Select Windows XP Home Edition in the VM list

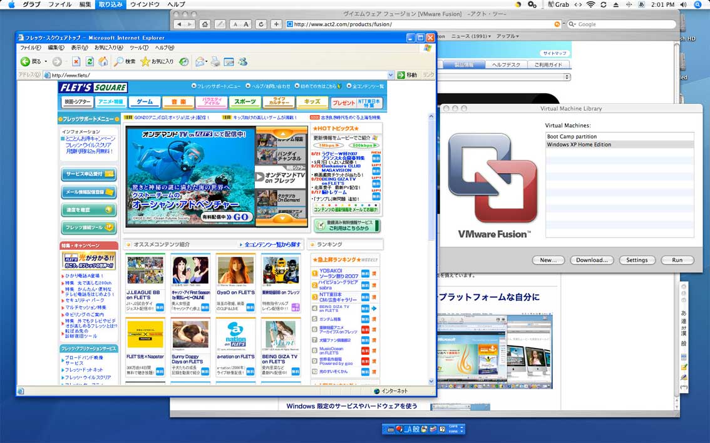619,145
